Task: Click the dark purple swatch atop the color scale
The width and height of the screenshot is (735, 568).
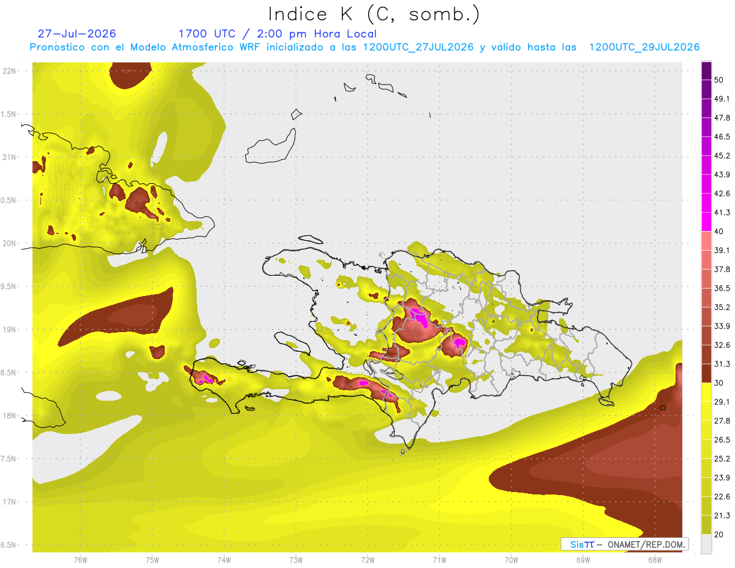Action: point(706,71)
